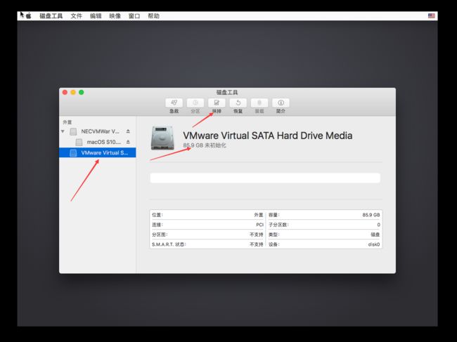Click the NECVMWar V... disk icon in sidebar
The width and height of the screenshot is (457, 342).
tap(73, 131)
